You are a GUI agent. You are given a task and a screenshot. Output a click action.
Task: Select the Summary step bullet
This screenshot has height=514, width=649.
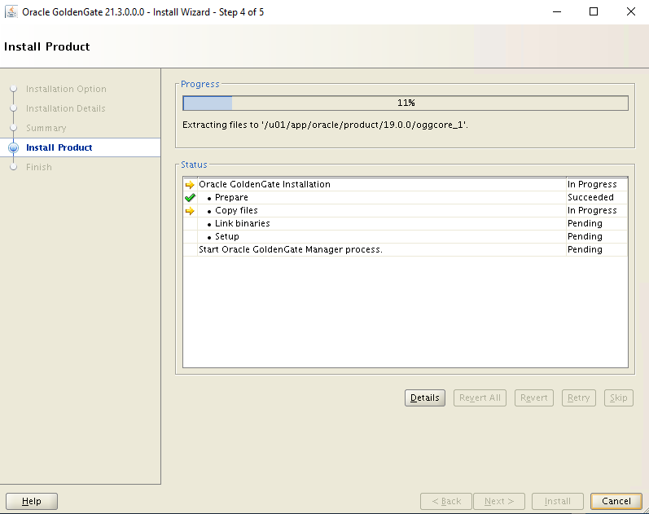14,128
